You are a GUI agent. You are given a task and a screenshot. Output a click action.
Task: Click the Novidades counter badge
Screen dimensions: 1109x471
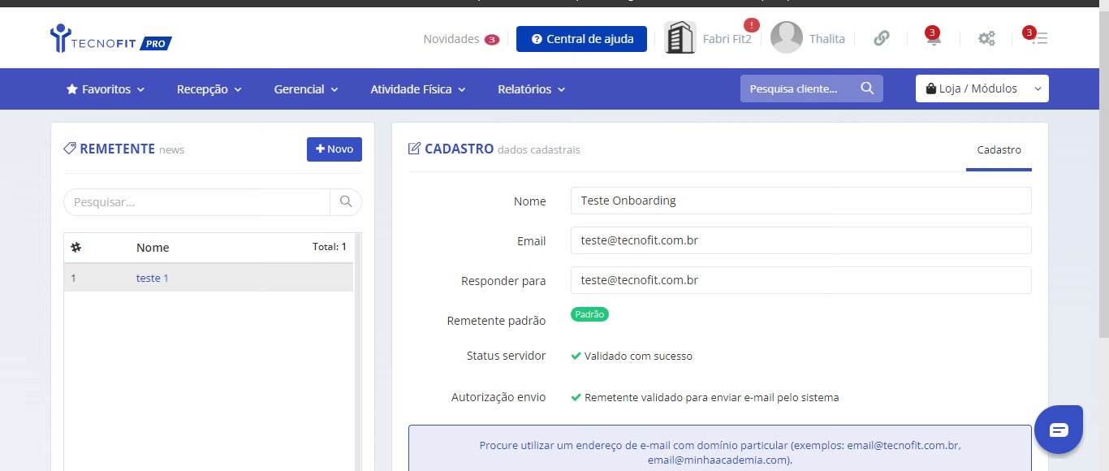click(x=492, y=39)
